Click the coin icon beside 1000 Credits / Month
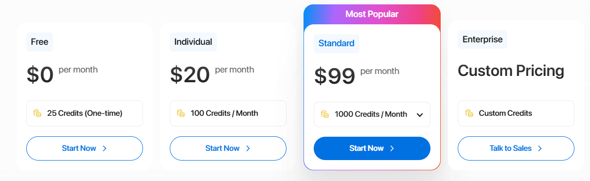This screenshot has height=181, width=590. click(x=325, y=114)
